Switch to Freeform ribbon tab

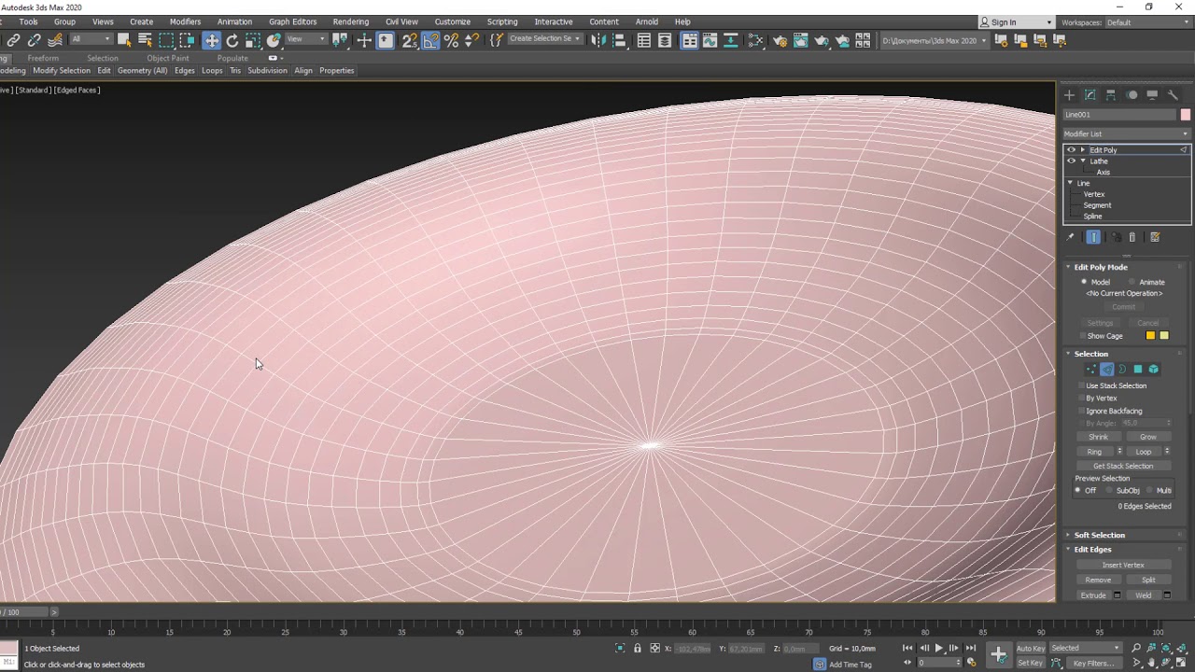point(43,58)
